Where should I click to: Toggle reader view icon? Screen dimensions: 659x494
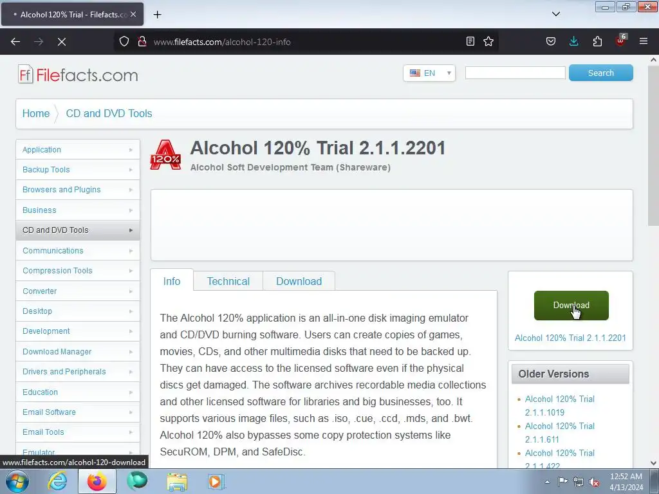click(x=470, y=41)
